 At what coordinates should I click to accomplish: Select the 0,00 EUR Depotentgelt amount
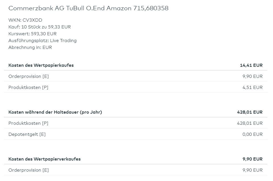[x=253, y=134]
